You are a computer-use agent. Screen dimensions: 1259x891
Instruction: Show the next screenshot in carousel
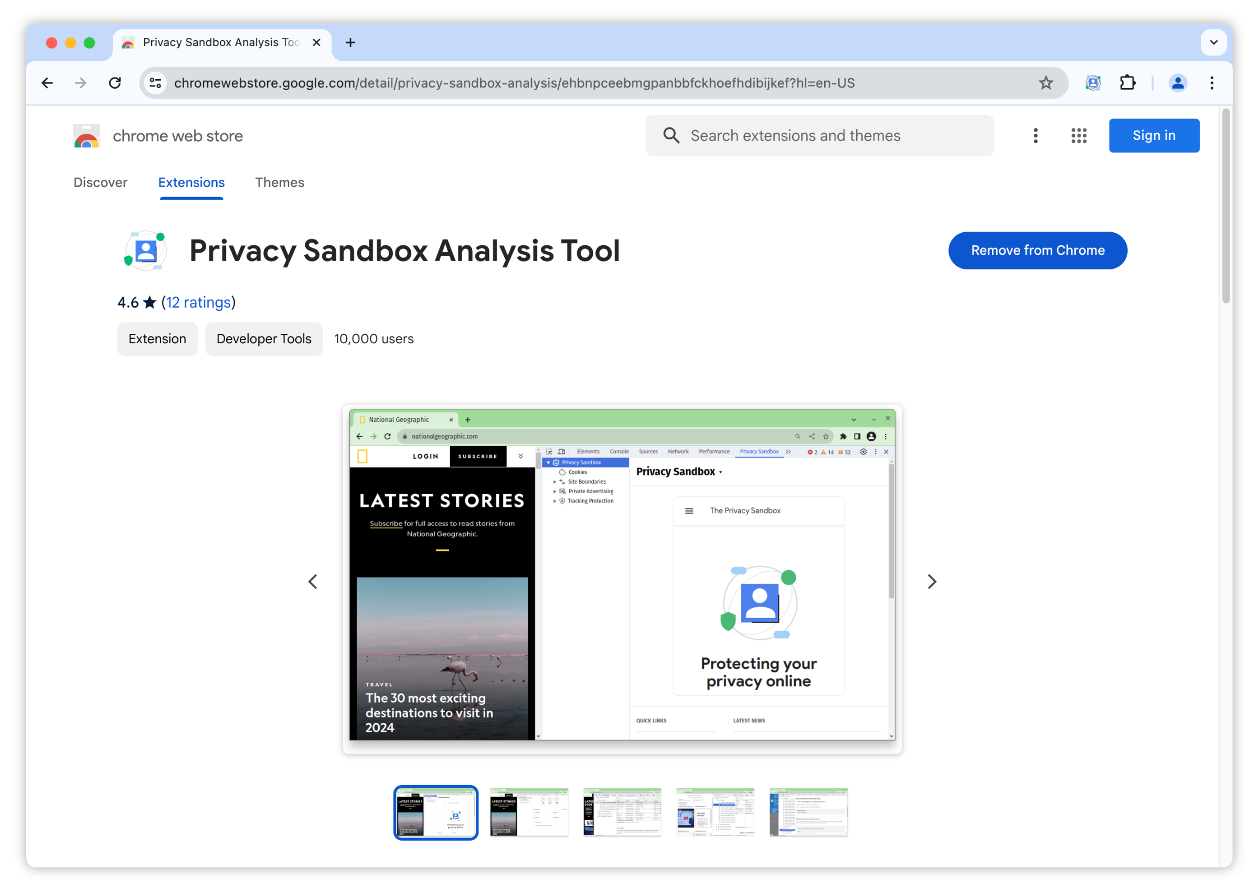click(931, 581)
